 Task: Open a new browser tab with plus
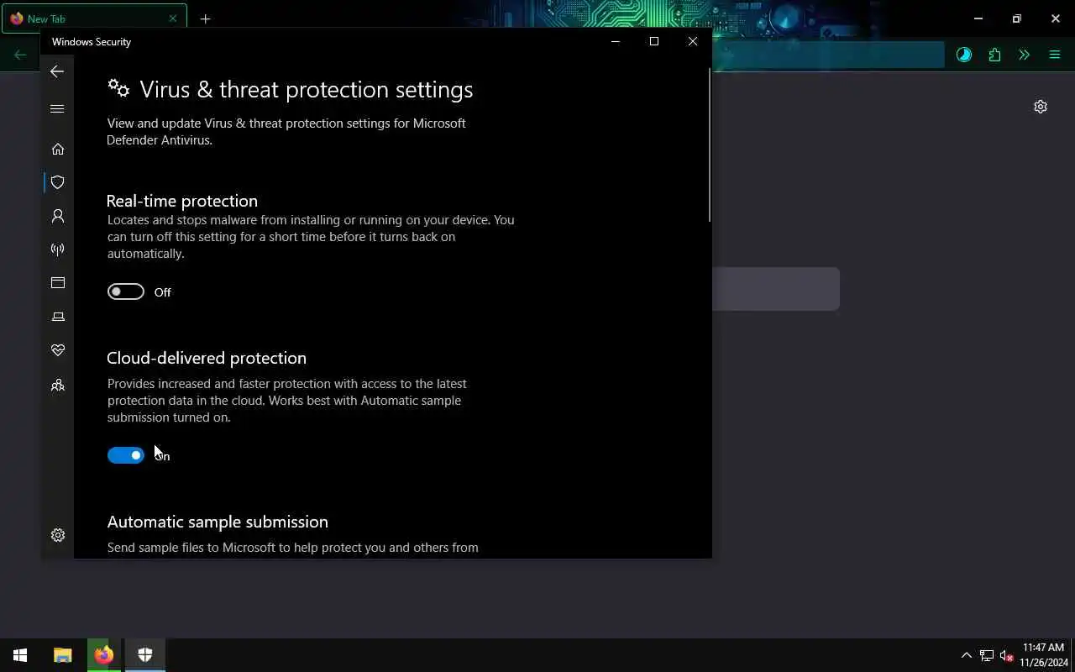[x=205, y=18]
